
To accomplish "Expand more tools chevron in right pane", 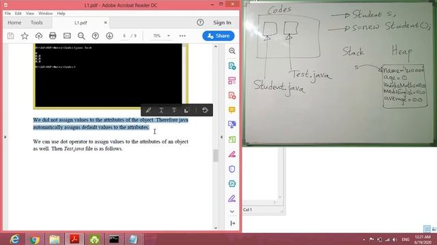I will point(232,212).
